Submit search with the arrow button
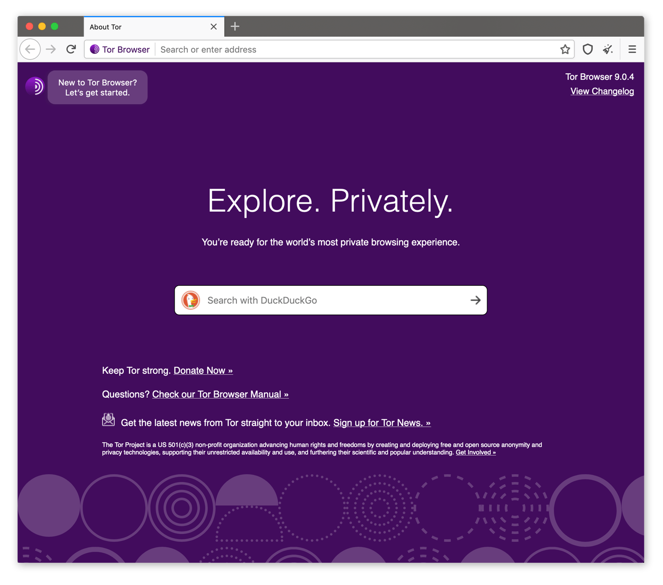This screenshot has height=585, width=663. pos(476,300)
